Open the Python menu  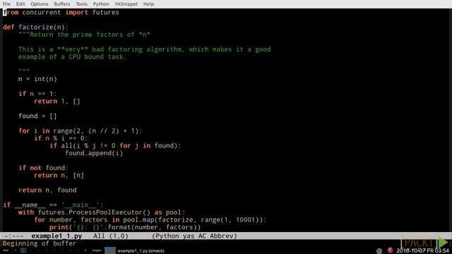[x=101, y=4]
